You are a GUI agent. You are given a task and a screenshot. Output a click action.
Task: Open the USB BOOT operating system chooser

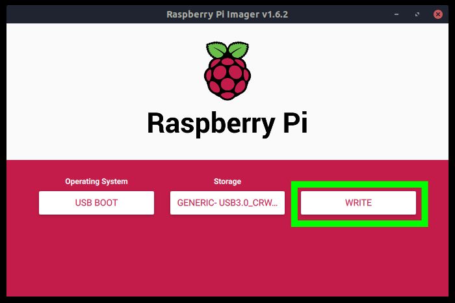click(x=96, y=203)
